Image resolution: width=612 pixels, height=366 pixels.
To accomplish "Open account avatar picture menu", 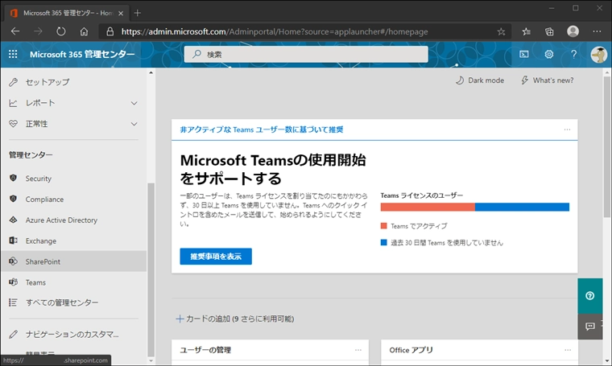I will click(x=598, y=54).
